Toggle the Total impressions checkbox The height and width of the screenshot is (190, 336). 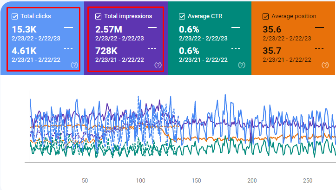tap(98, 16)
